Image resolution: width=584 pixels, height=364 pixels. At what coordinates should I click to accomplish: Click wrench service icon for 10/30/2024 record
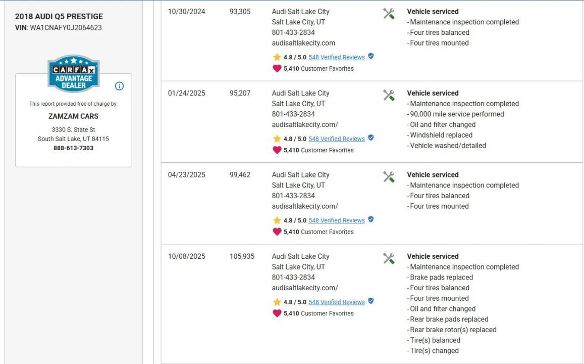pos(389,14)
